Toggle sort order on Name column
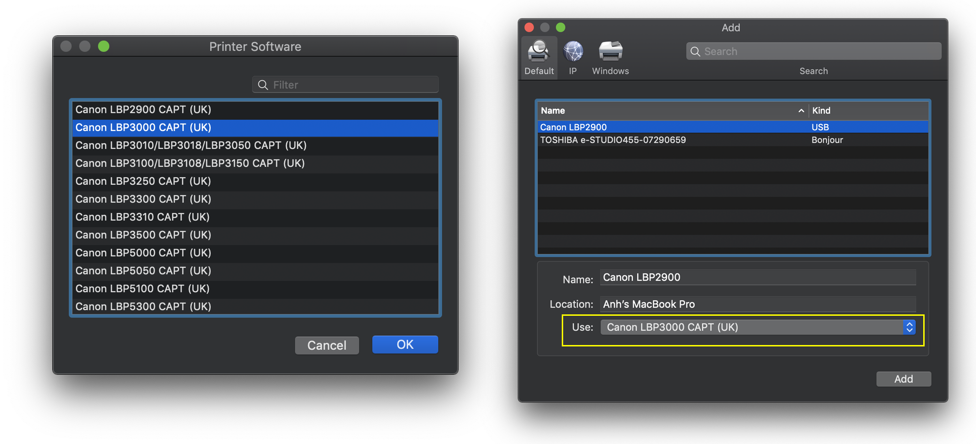Viewport: 976px width, 444px height. click(x=672, y=111)
